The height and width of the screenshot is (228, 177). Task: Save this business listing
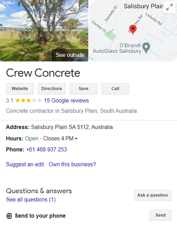pyautogui.click(x=83, y=88)
